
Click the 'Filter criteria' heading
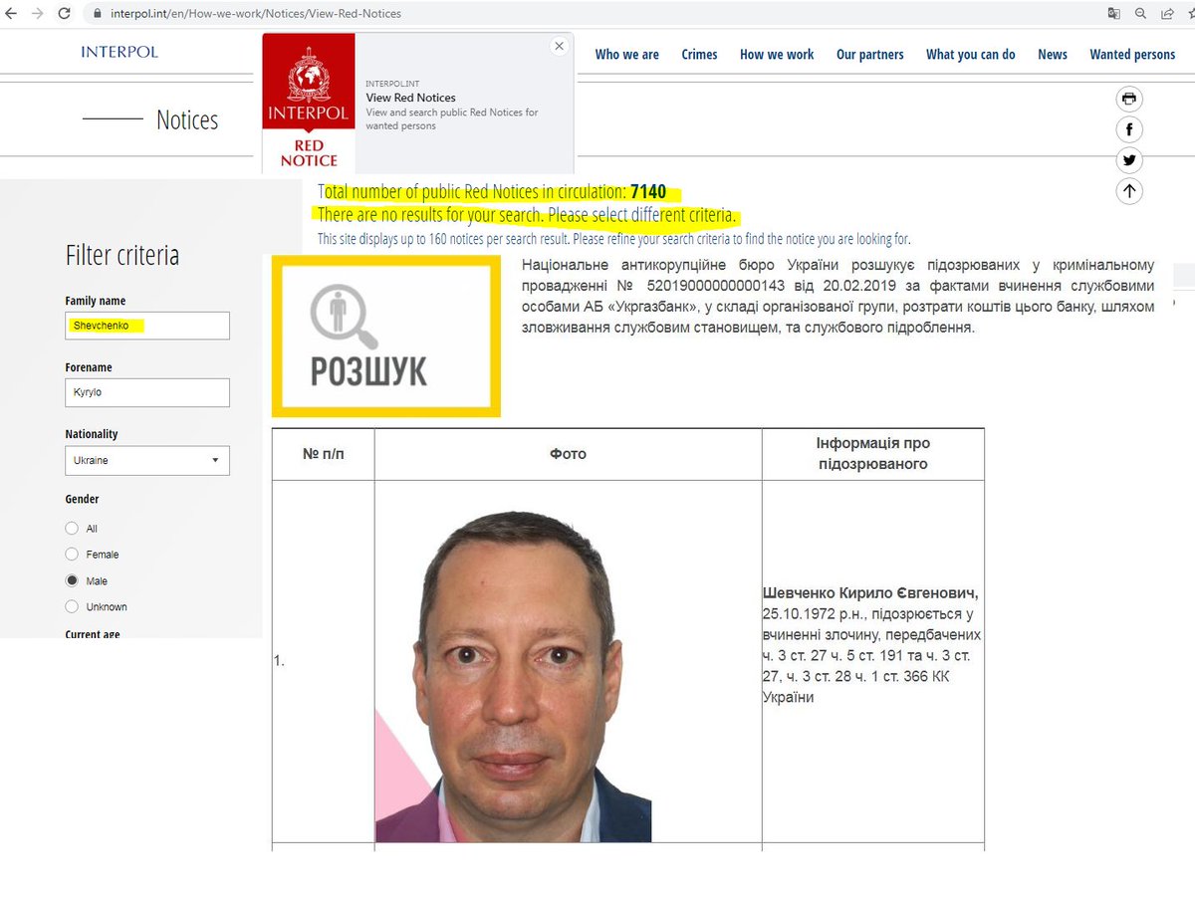coord(122,255)
